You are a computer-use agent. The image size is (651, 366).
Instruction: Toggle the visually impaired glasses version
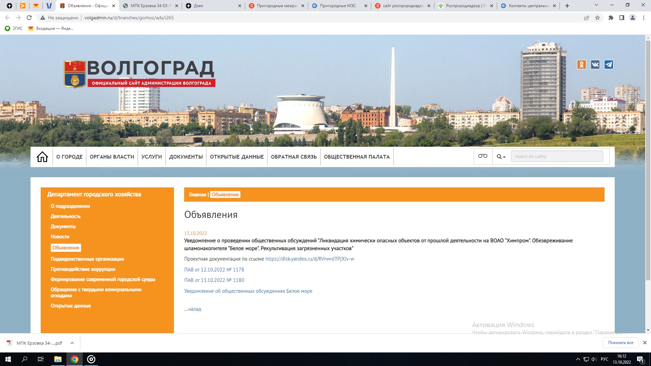click(x=483, y=156)
